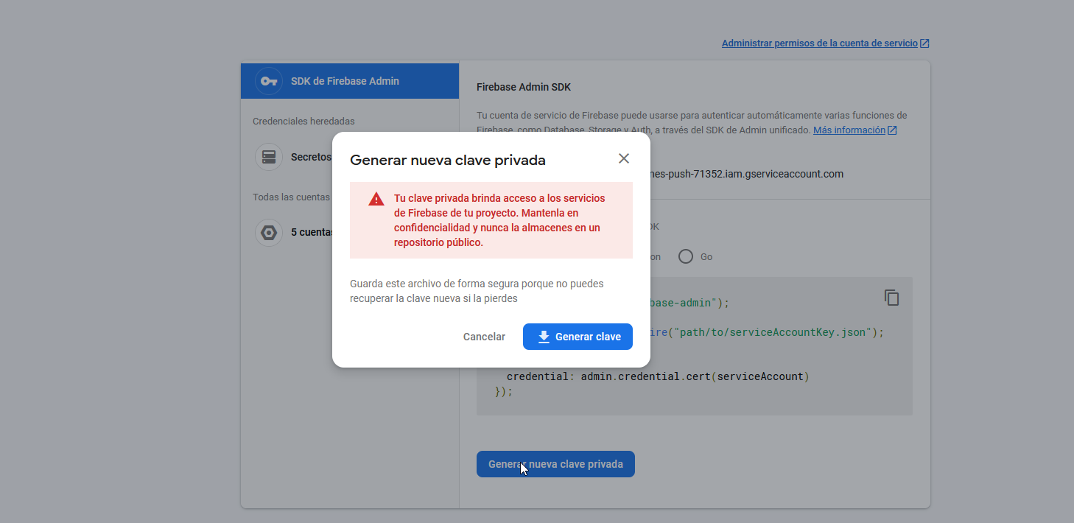Click the copy code snippet icon
The width and height of the screenshot is (1074, 523).
pos(891,297)
